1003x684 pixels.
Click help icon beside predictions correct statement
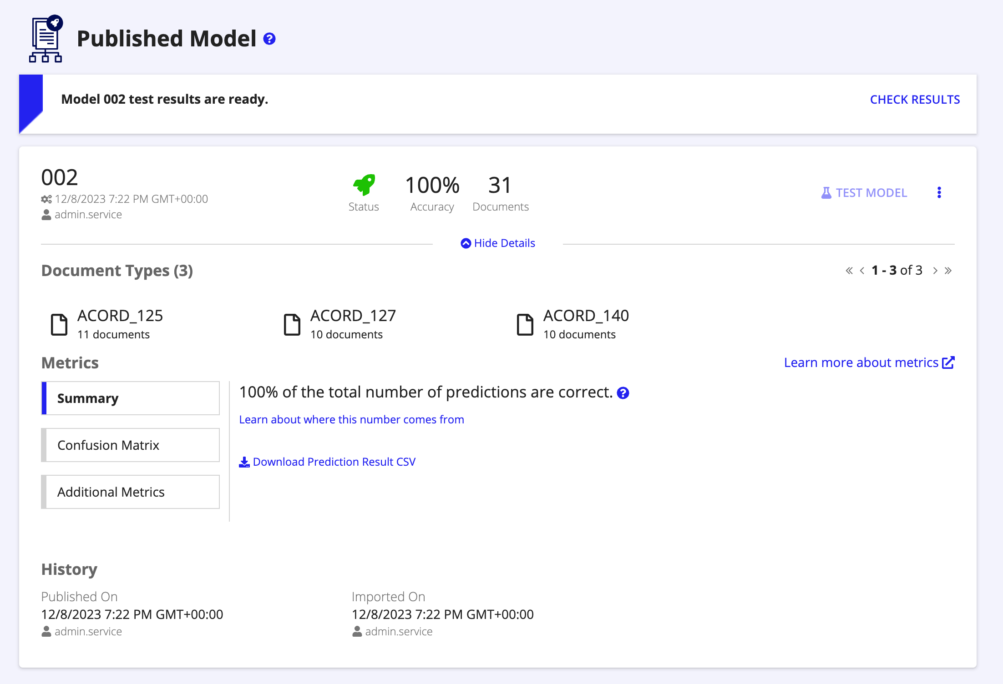(623, 393)
